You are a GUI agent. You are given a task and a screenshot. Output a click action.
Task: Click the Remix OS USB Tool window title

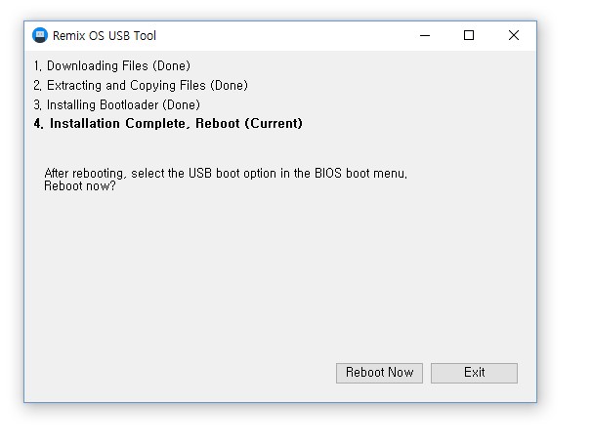pyautogui.click(x=105, y=36)
